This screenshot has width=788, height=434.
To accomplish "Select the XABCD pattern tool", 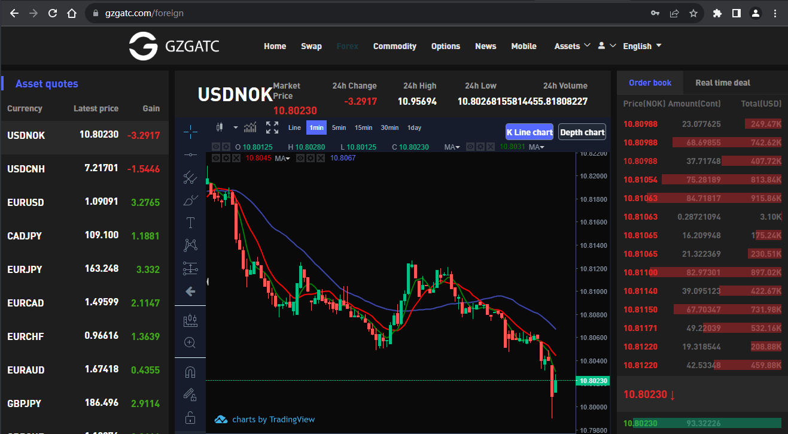I will [190, 245].
